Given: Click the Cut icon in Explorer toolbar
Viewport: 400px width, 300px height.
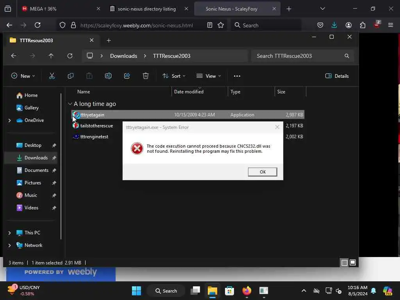Looking at the screenshot, I should click(x=52, y=76).
